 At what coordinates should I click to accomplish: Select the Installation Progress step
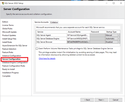point(10,73)
